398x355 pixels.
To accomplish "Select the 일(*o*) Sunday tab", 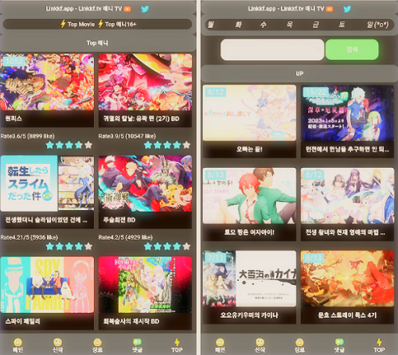I will tap(377, 25).
